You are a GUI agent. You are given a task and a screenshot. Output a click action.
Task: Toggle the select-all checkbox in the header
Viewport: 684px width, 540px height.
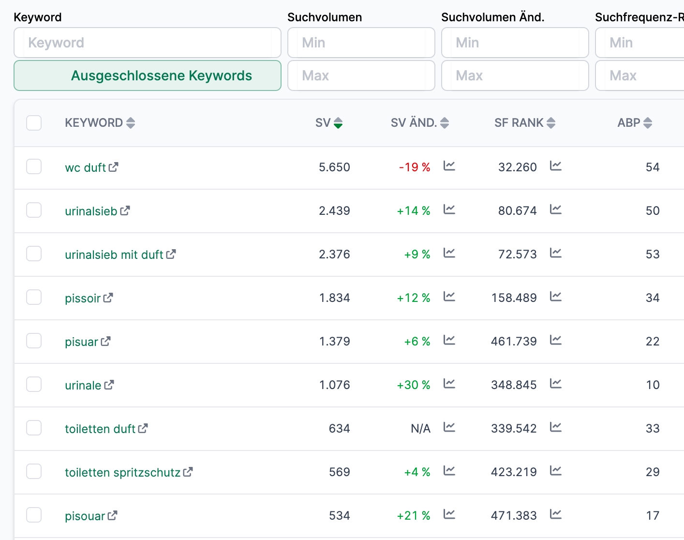click(x=33, y=123)
